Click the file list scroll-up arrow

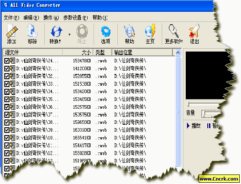(x=178, y=53)
